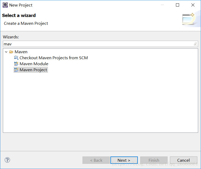
Task: Click the Eclipse icon in the title bar
Action: tap(5, 5)
